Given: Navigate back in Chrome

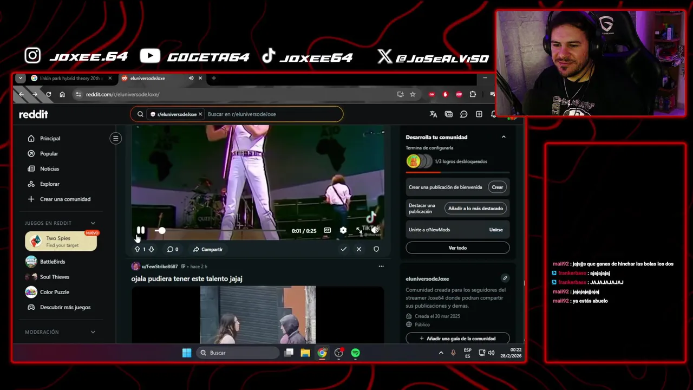Looking at the screenshot, I should [21, 94].
